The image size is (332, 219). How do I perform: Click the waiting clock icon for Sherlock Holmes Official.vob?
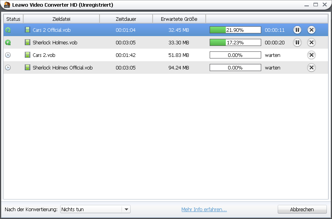(x=8, y=68)
